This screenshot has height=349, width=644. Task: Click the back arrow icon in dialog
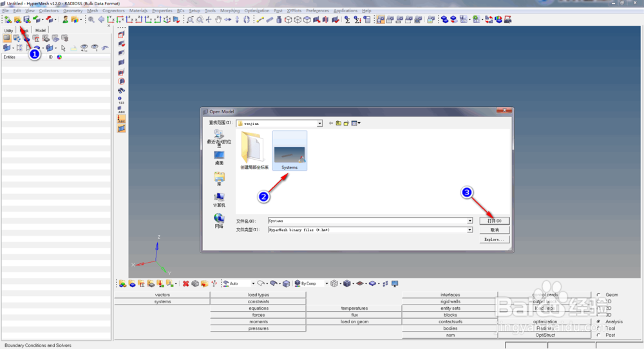pos(330,123)
